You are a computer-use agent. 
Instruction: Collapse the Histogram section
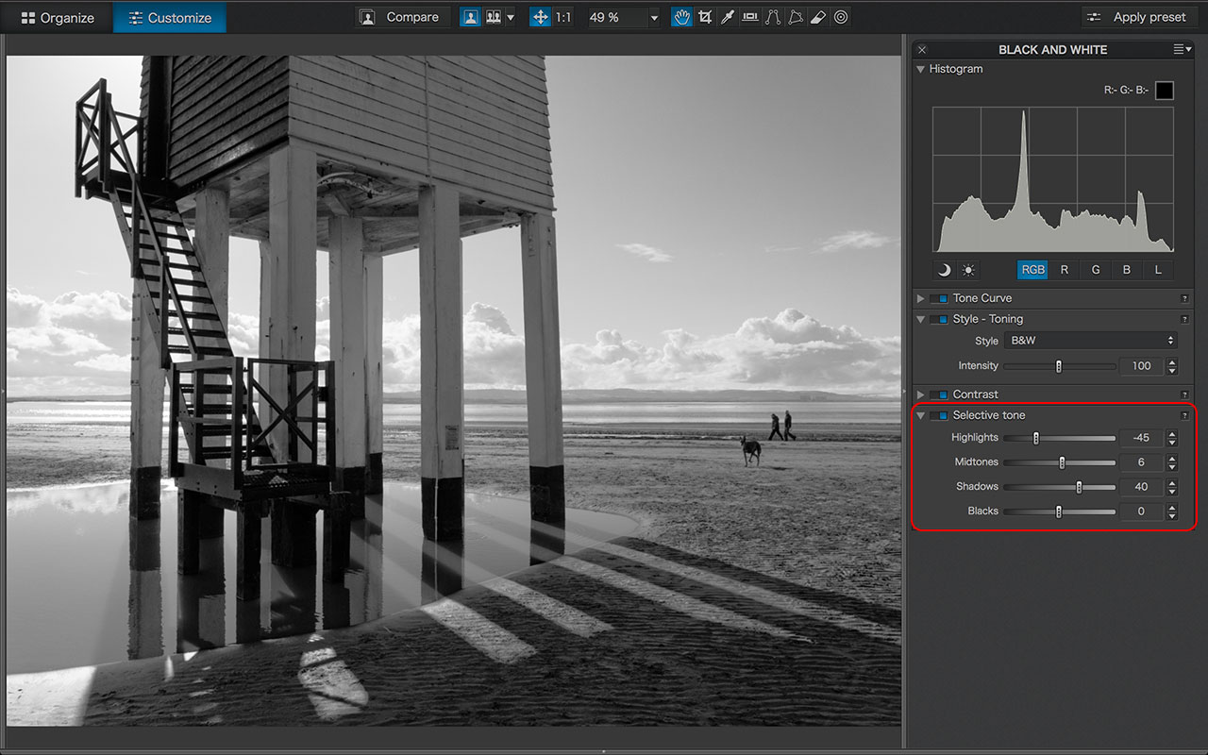pos(920,69)
